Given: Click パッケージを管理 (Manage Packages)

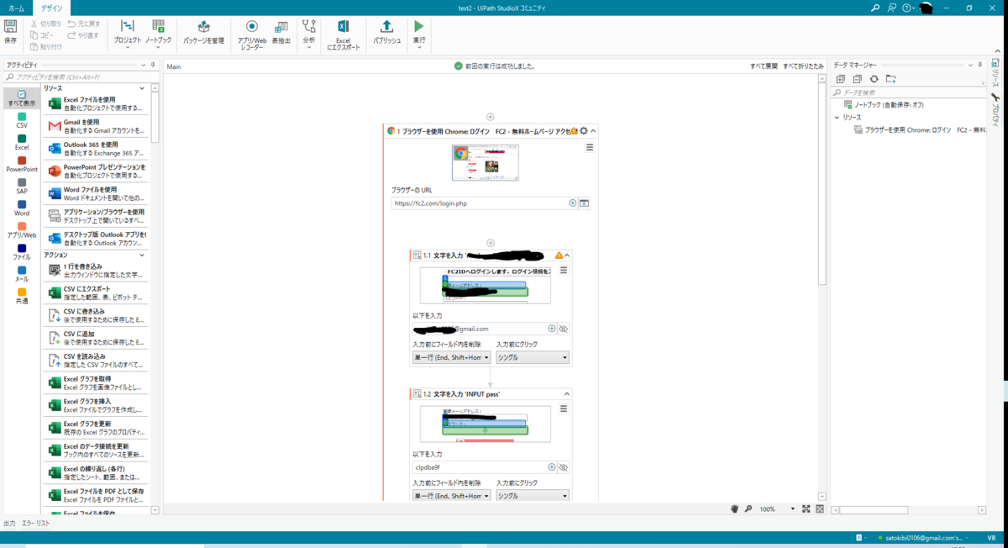Looking at the screenshot, I should [203, 33].
